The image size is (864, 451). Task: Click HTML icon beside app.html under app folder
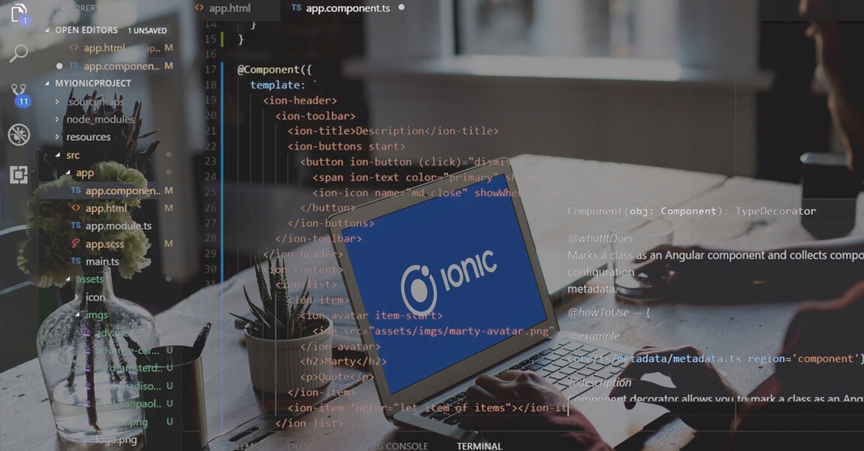pos(76,208)
